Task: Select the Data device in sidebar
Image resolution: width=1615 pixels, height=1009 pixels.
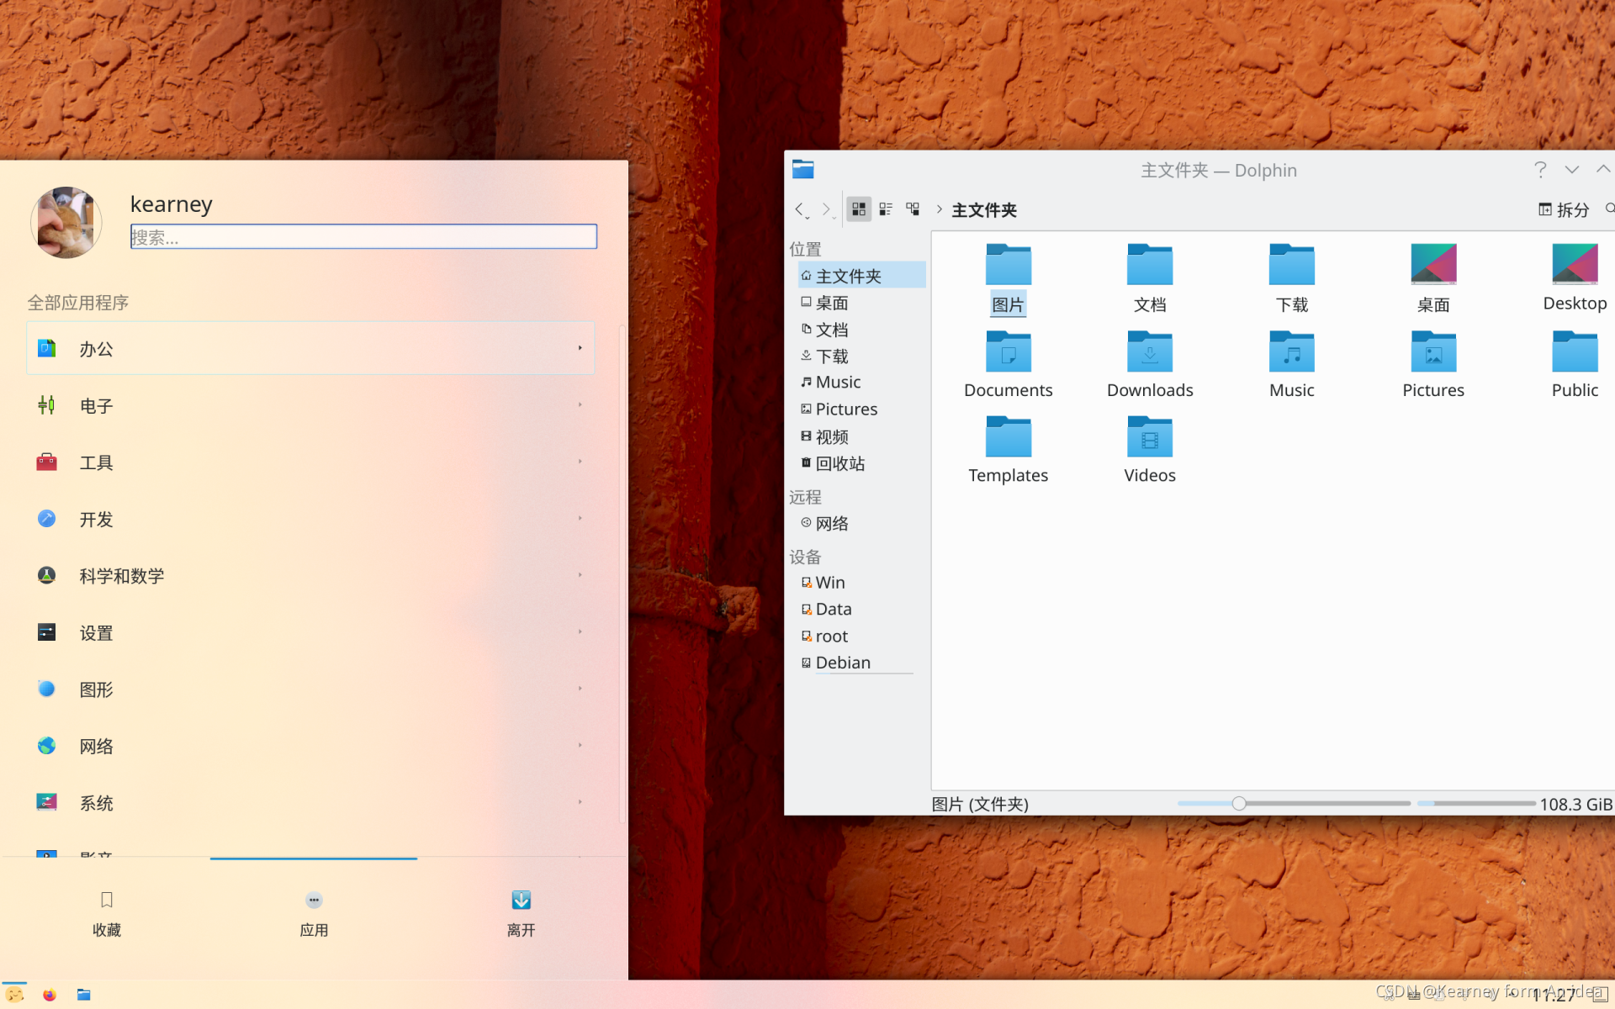Action: [833, 609]
